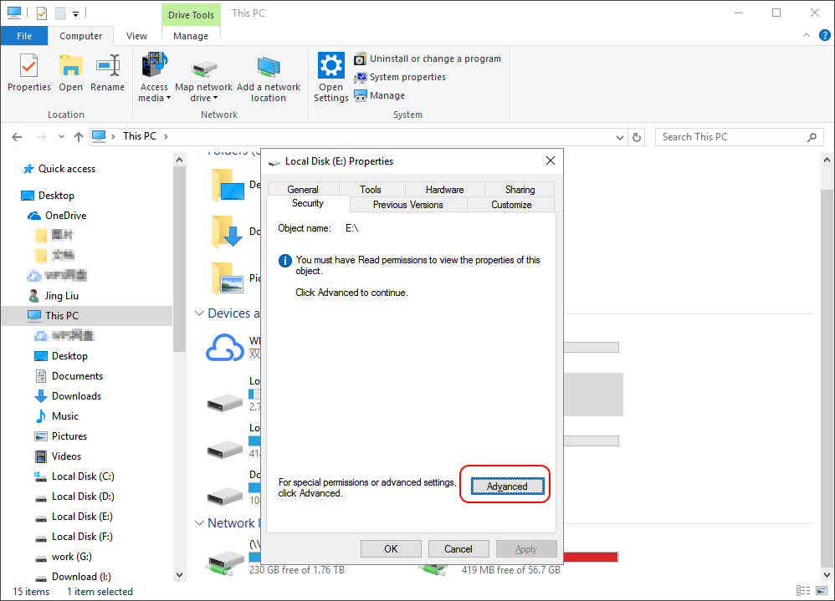Click the Back navigation arrow

point(17,137)
